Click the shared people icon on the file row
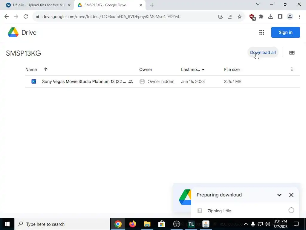This screenshot has height=230, width=306. pos(131,81)
